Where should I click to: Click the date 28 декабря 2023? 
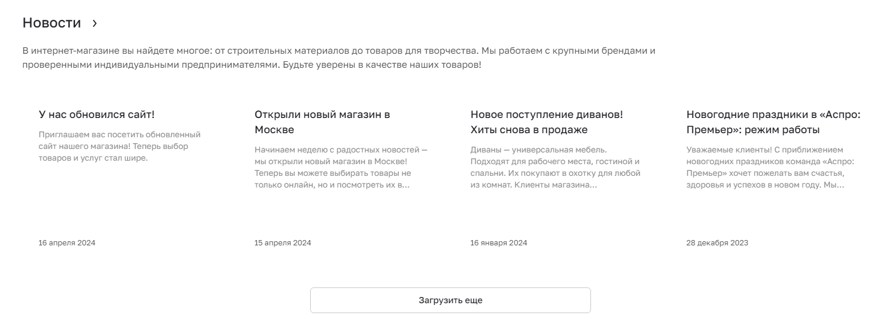(x=717, y=243)
